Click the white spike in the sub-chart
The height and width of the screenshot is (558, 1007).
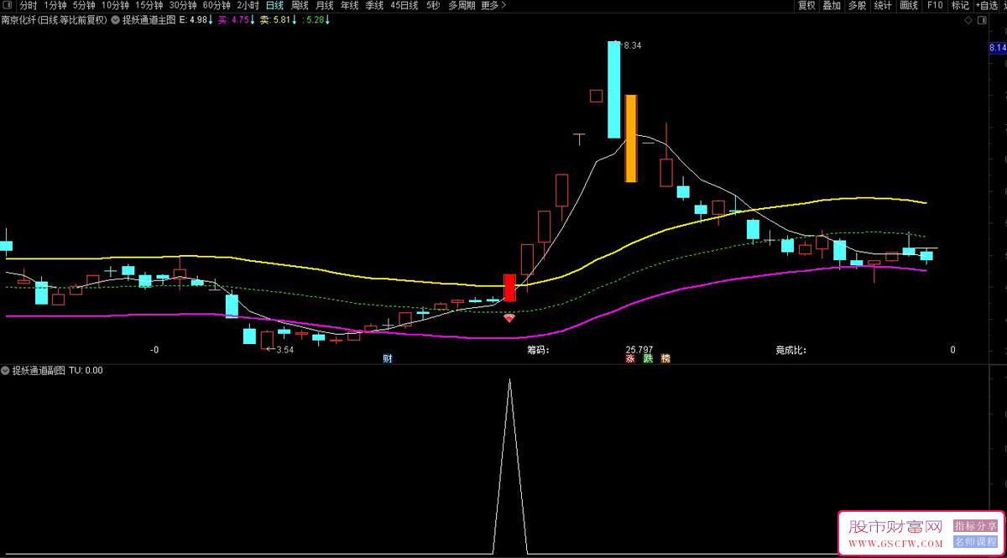[509, 466]
